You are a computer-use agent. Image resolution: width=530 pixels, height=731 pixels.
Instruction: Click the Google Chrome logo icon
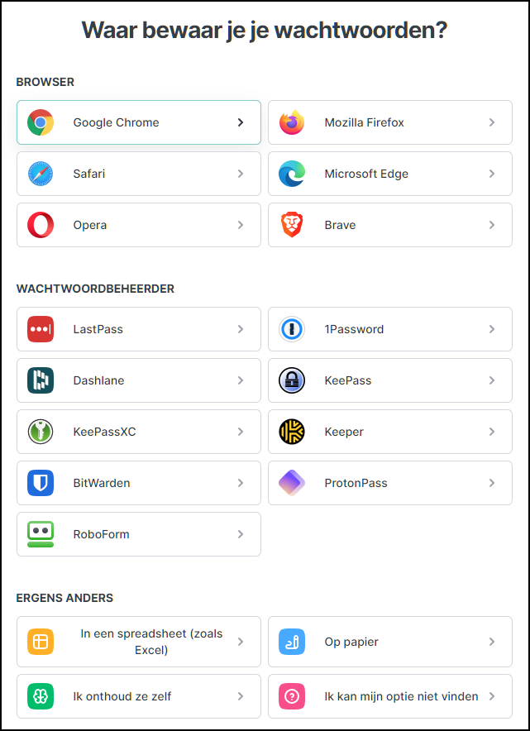41,122
